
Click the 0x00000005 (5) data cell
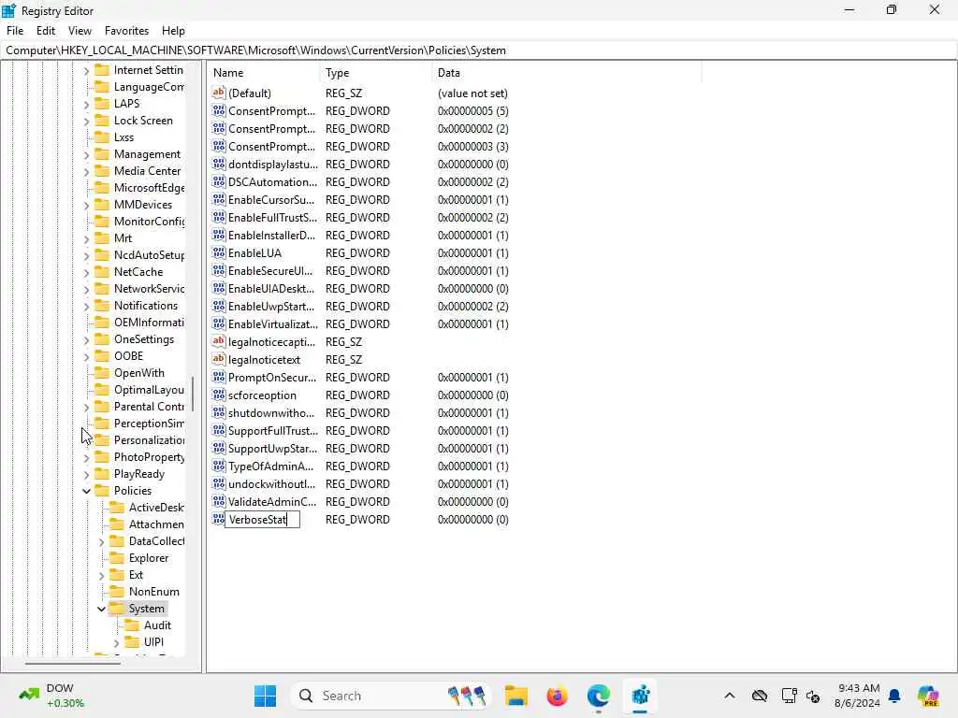(472, 111)
